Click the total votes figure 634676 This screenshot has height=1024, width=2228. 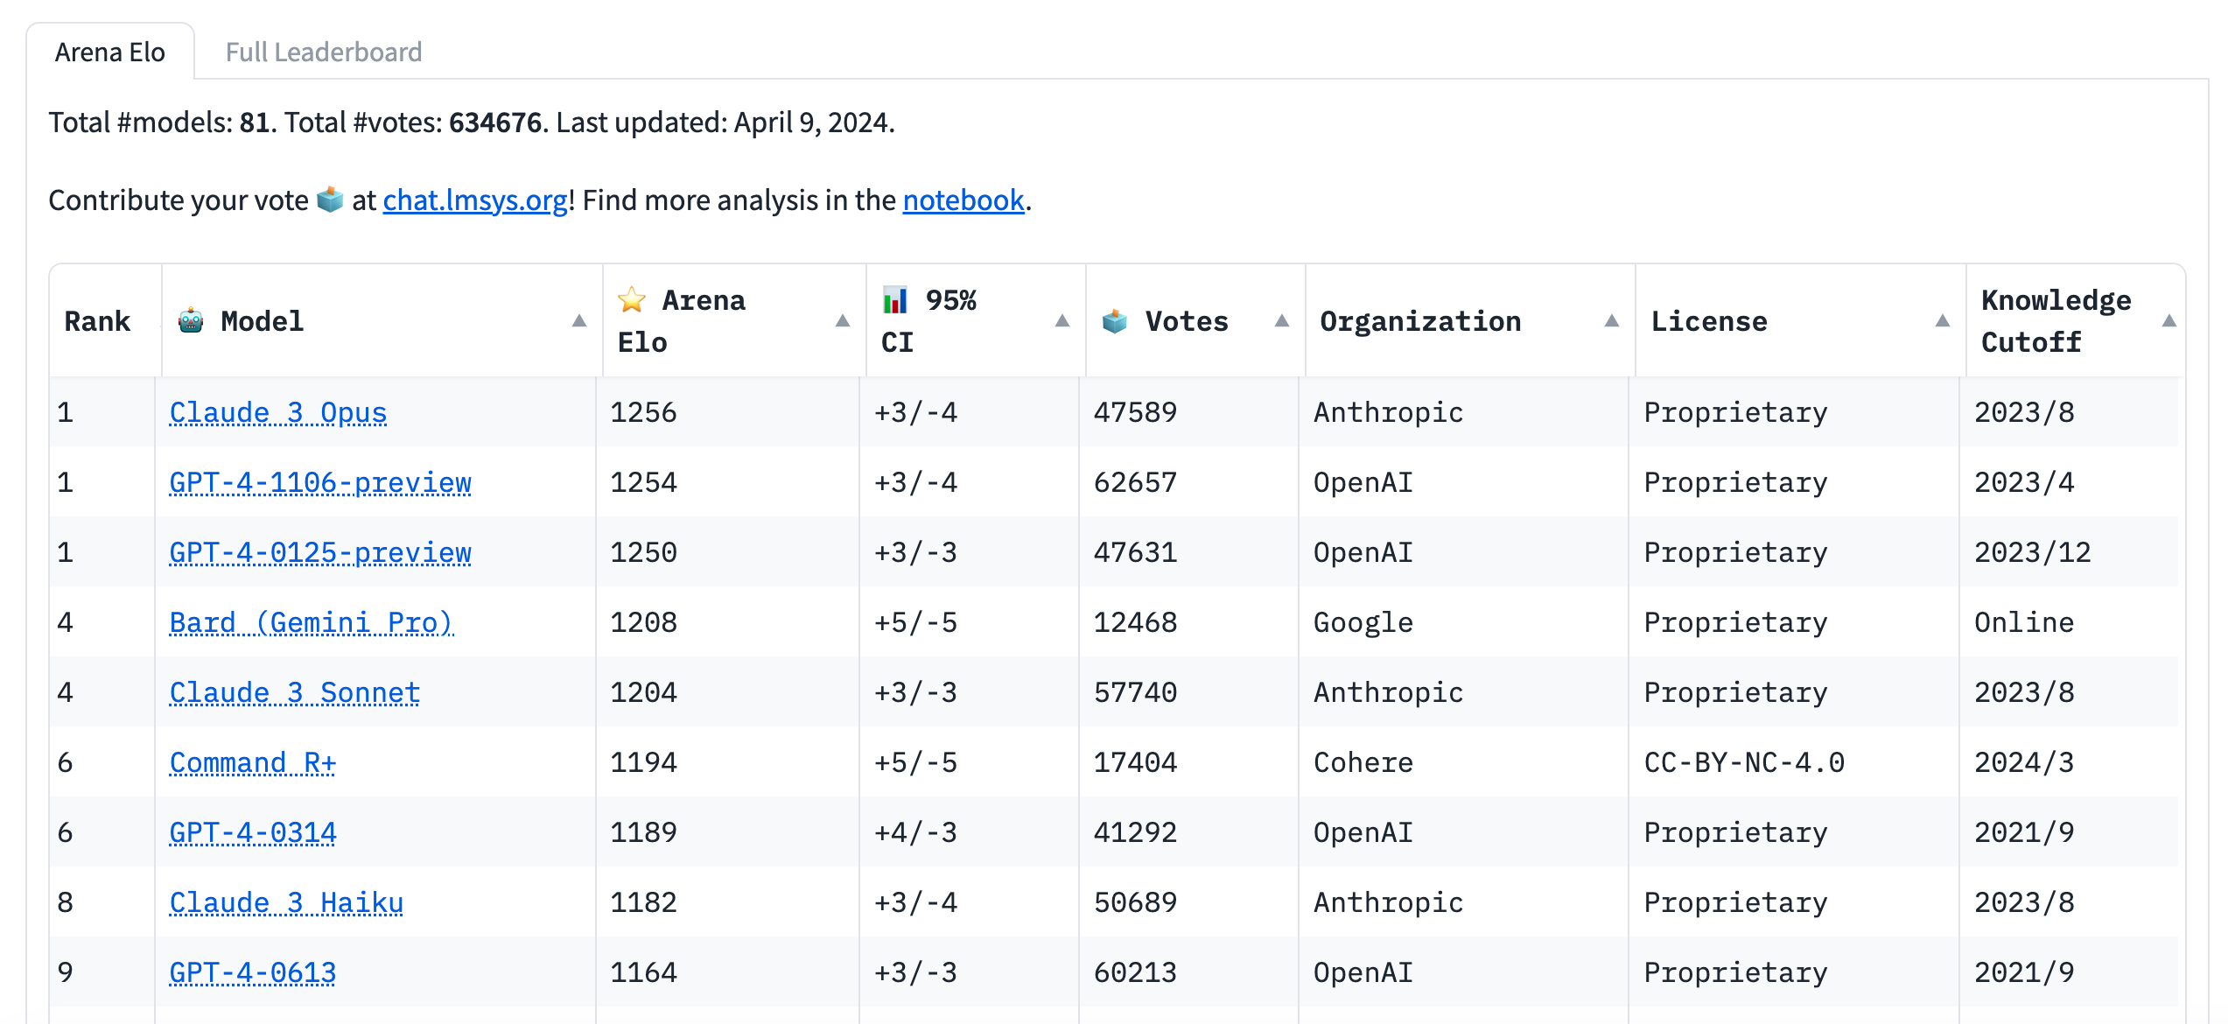495,122
